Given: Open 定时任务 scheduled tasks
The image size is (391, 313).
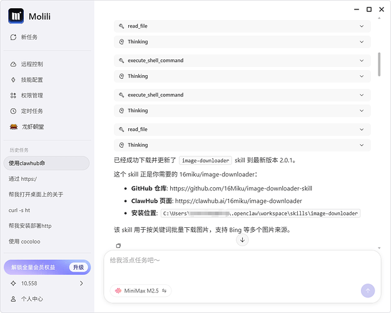Looking at the screenshot, I should coord(31,111).
